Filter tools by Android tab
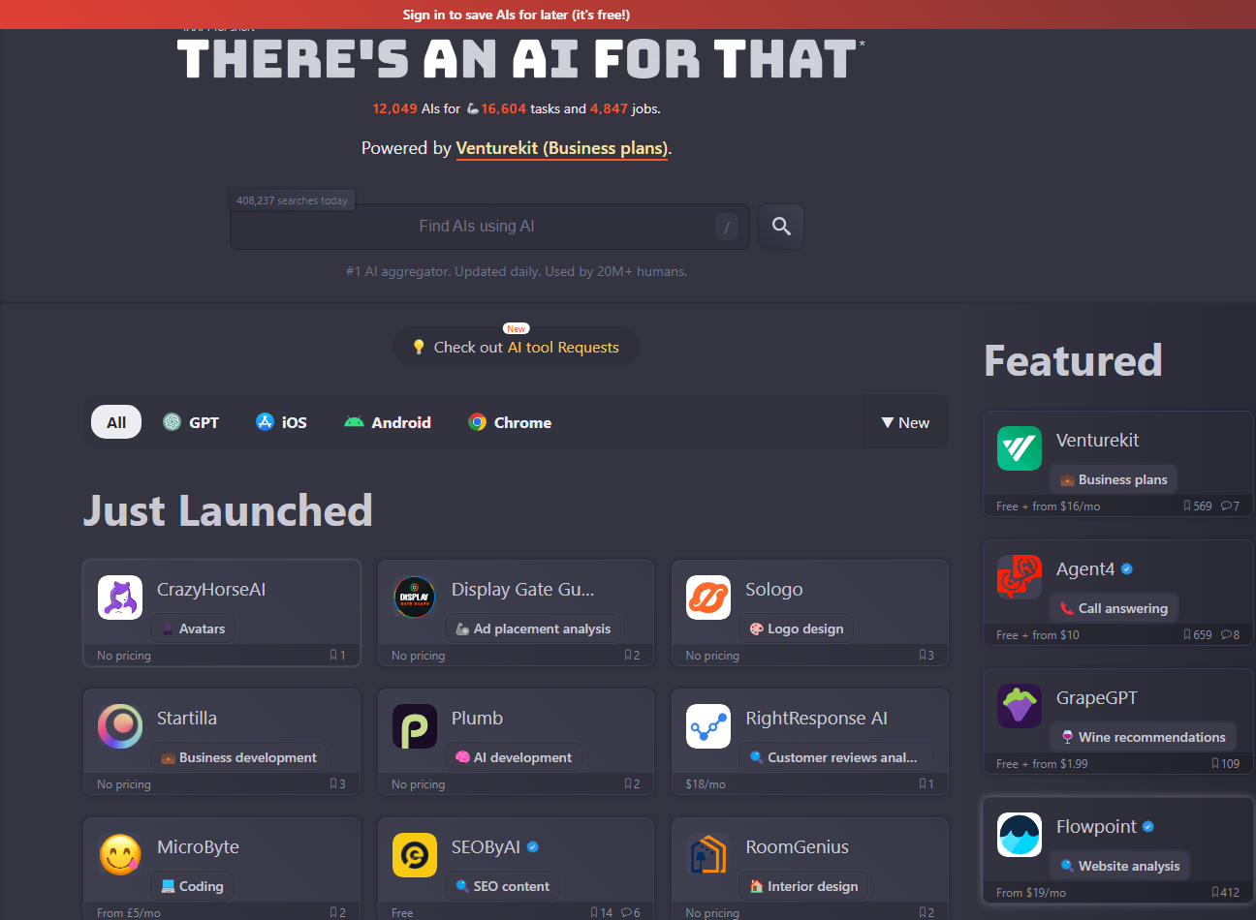Viewport: 1256px width, 920px height. pyautogui.click(x=388, y=422)
